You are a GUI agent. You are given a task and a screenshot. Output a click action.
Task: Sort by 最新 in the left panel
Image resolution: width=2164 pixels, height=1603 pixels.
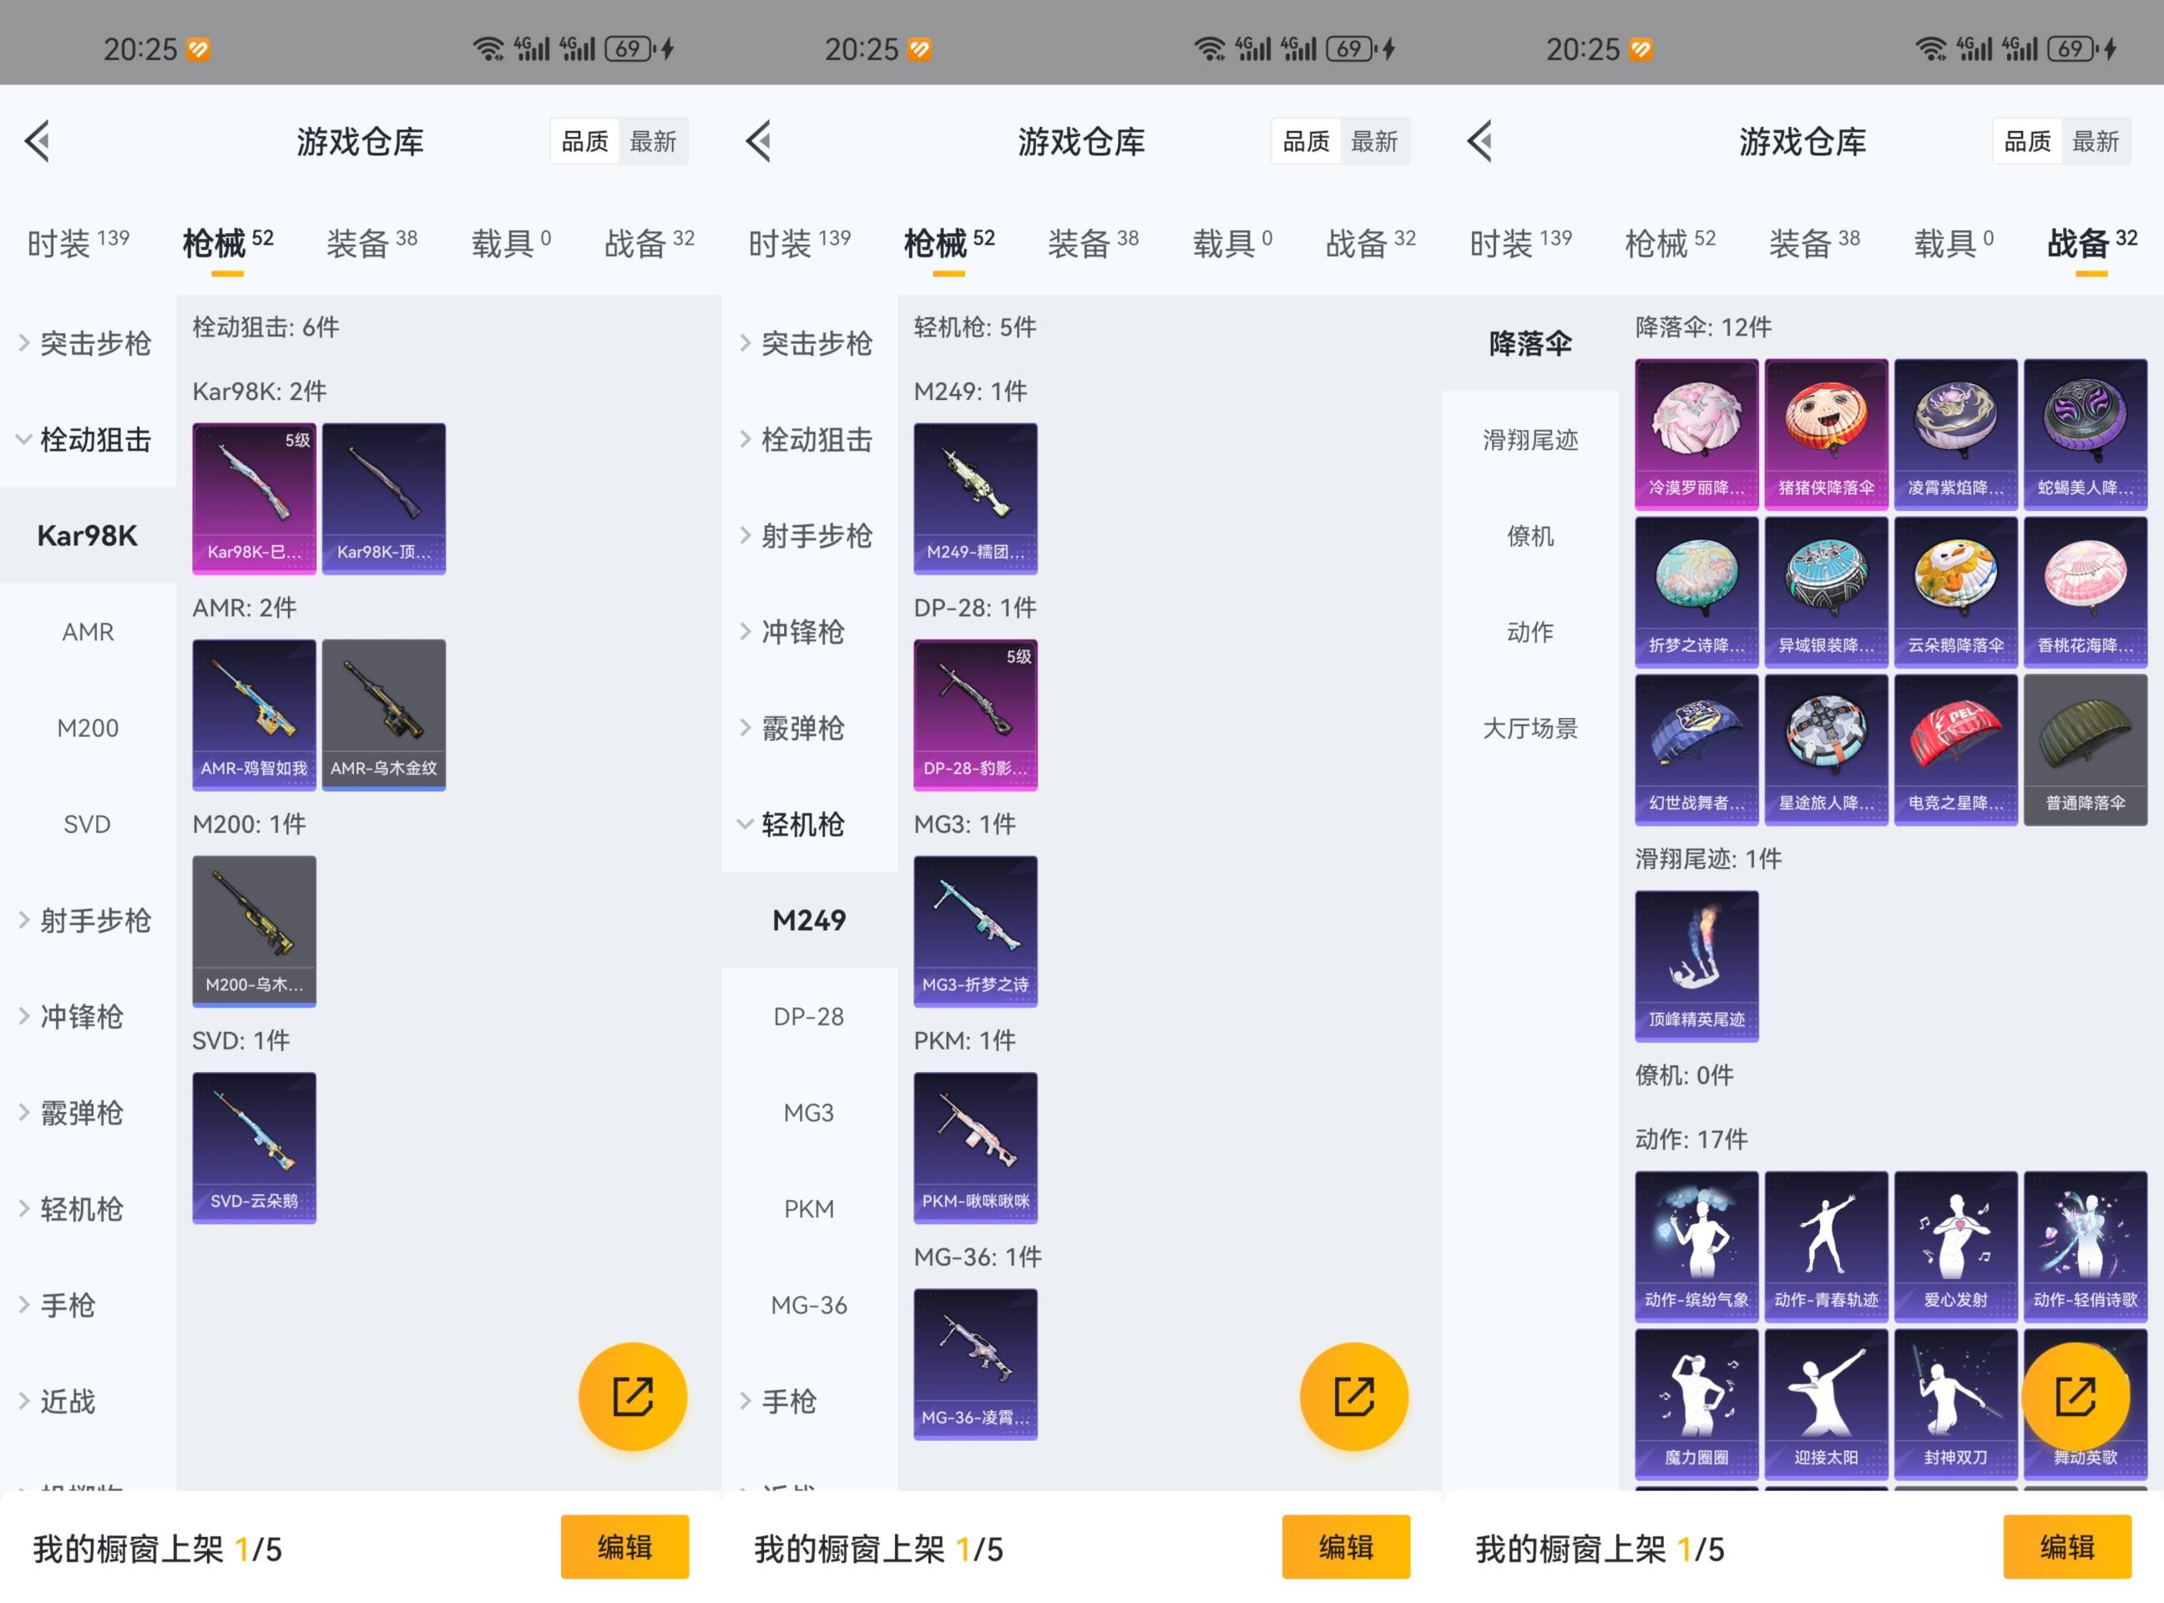coord(653,142)
